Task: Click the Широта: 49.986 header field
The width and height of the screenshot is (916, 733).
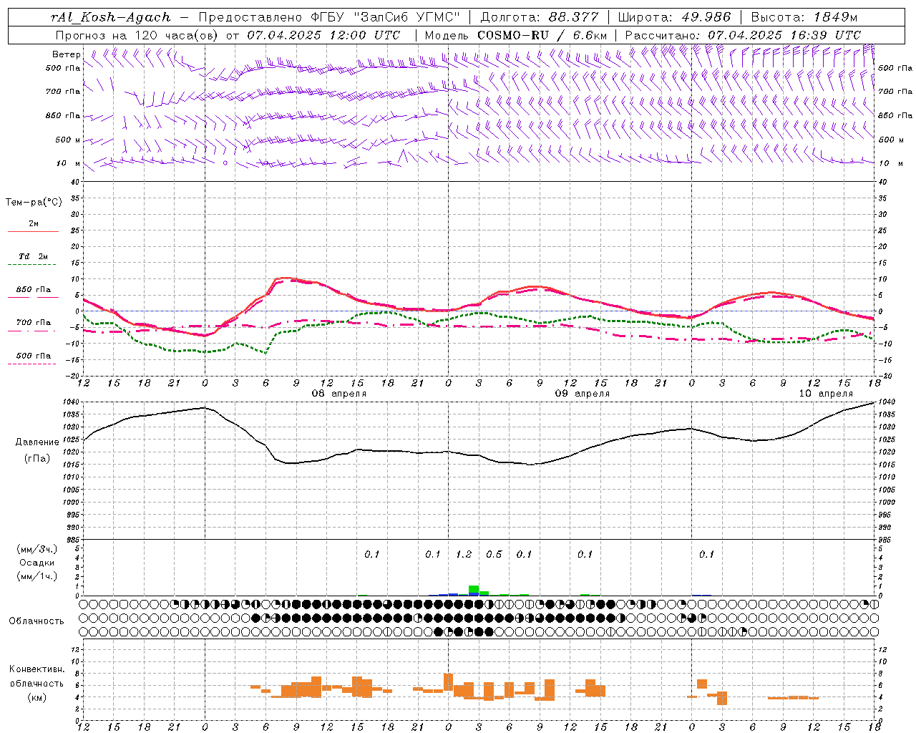Action: (674, 17)
